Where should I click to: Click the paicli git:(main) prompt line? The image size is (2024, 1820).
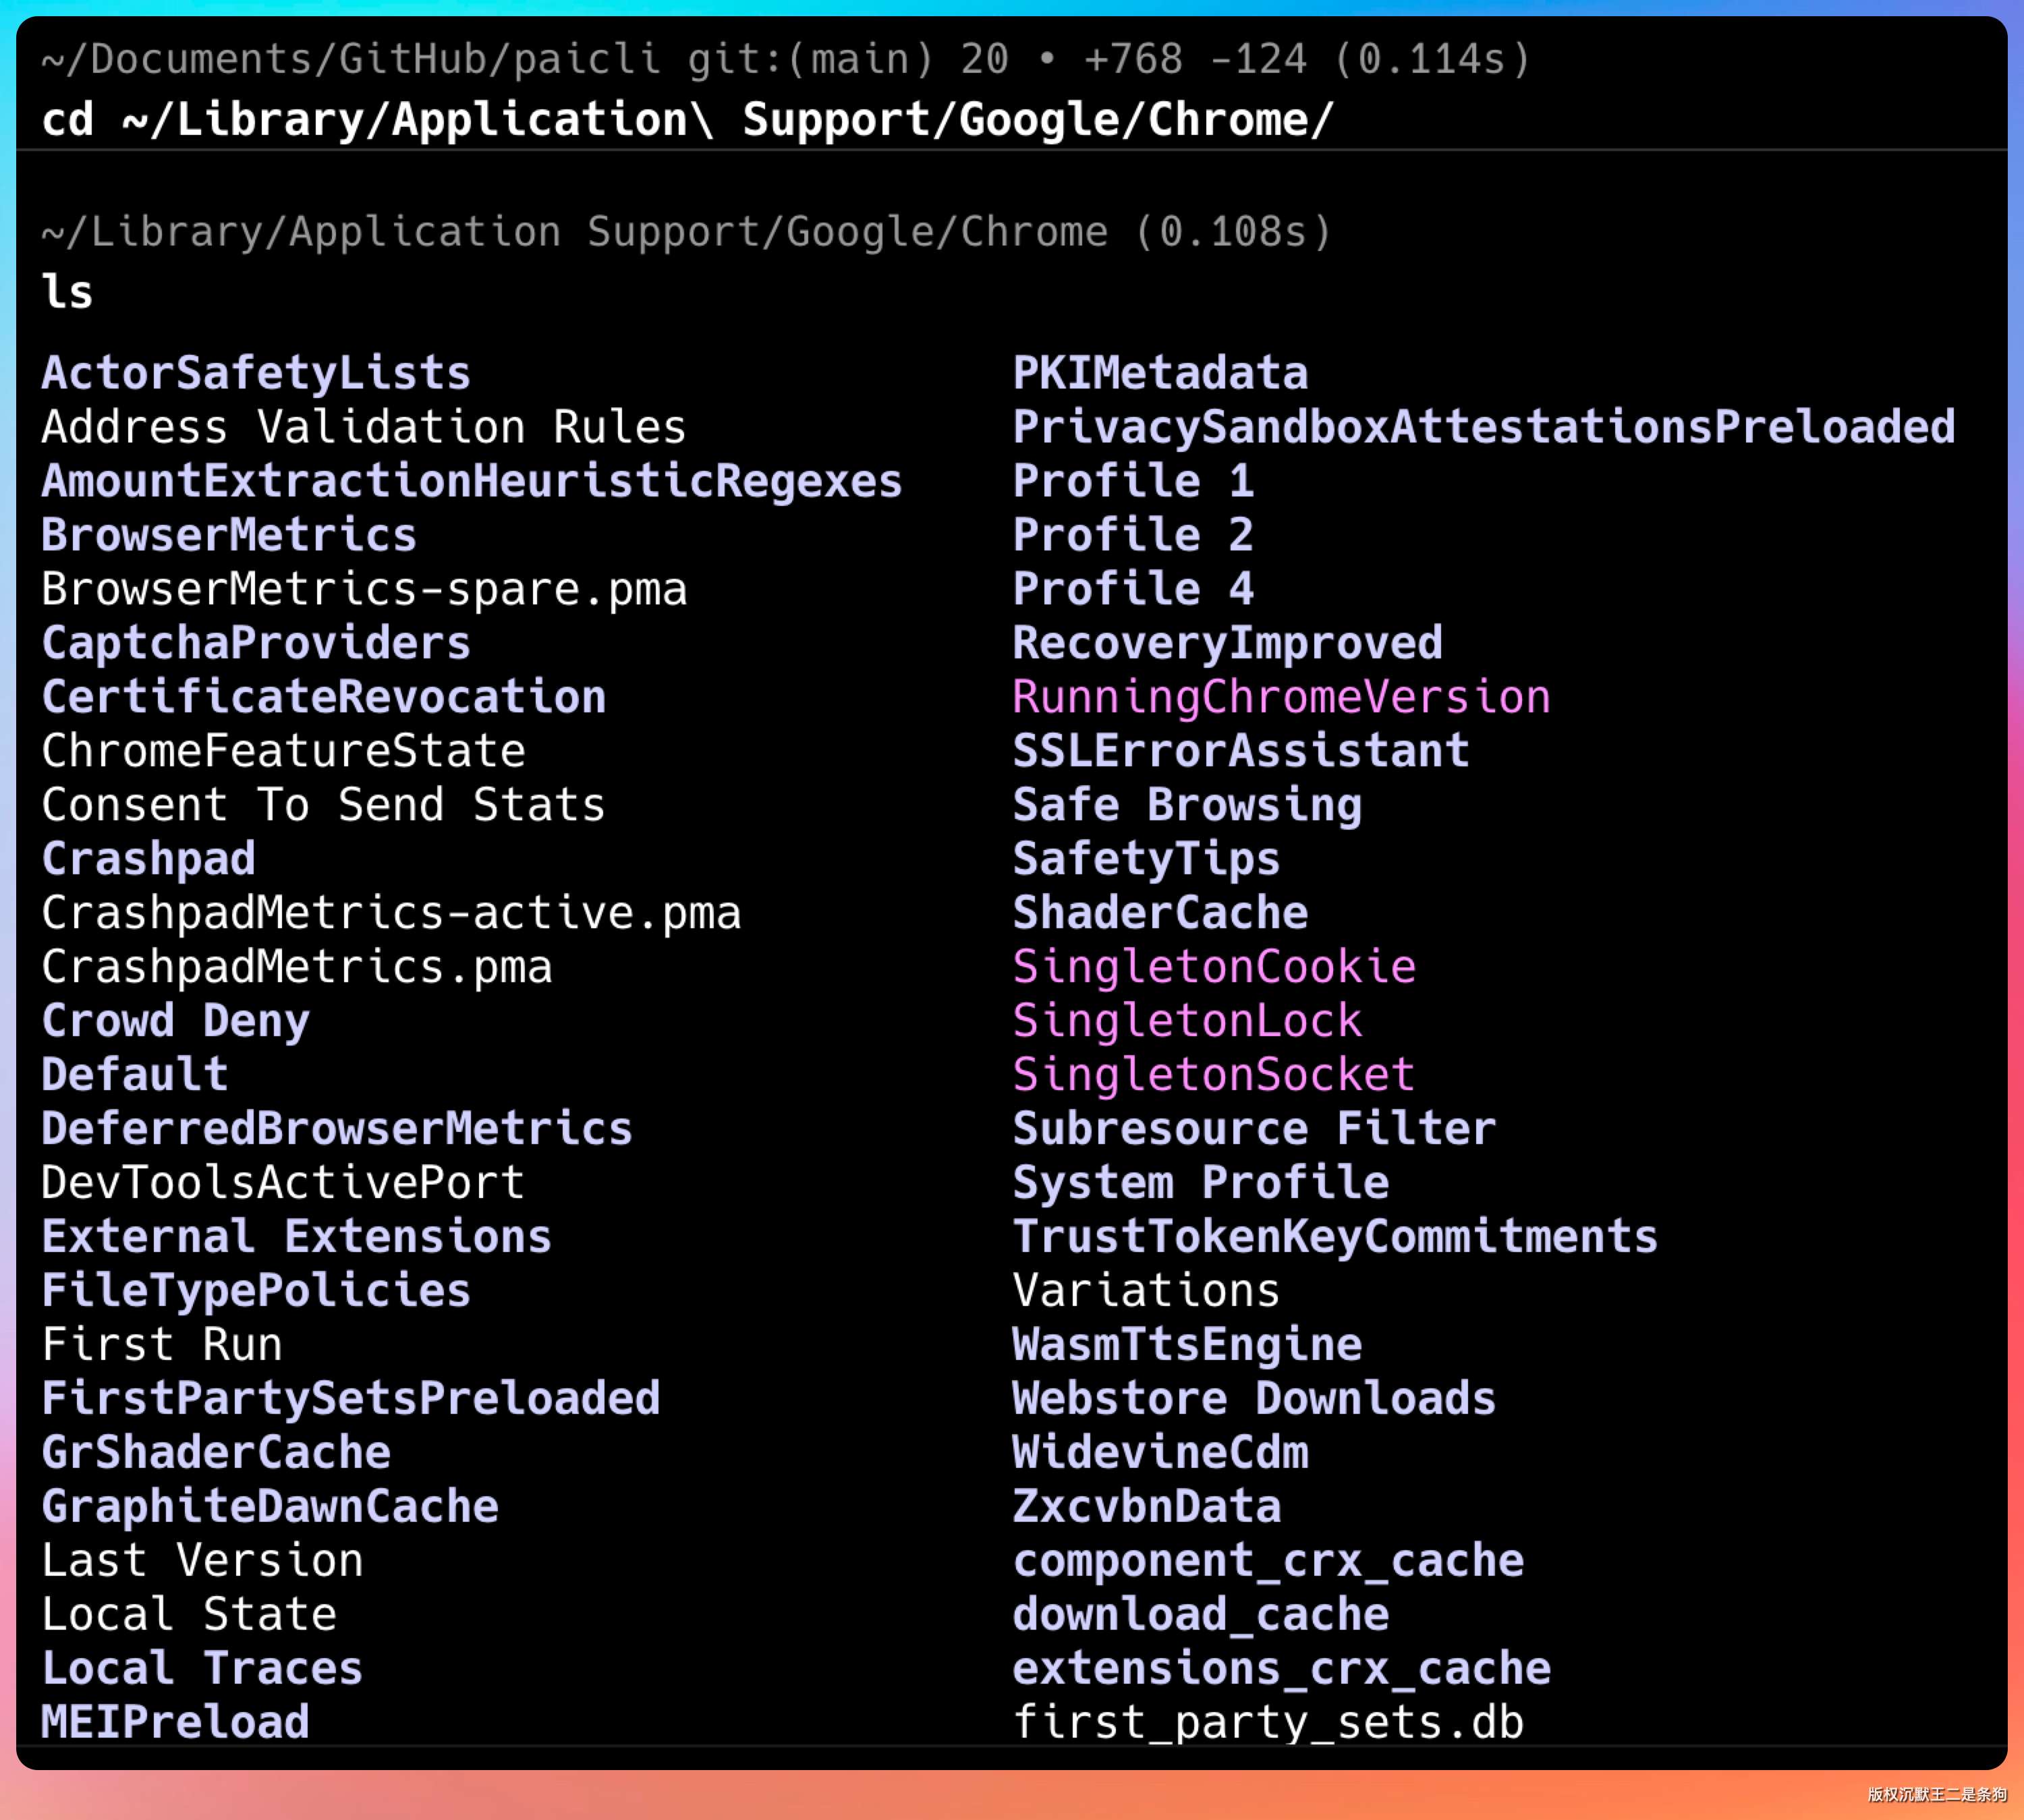[786, 59]
